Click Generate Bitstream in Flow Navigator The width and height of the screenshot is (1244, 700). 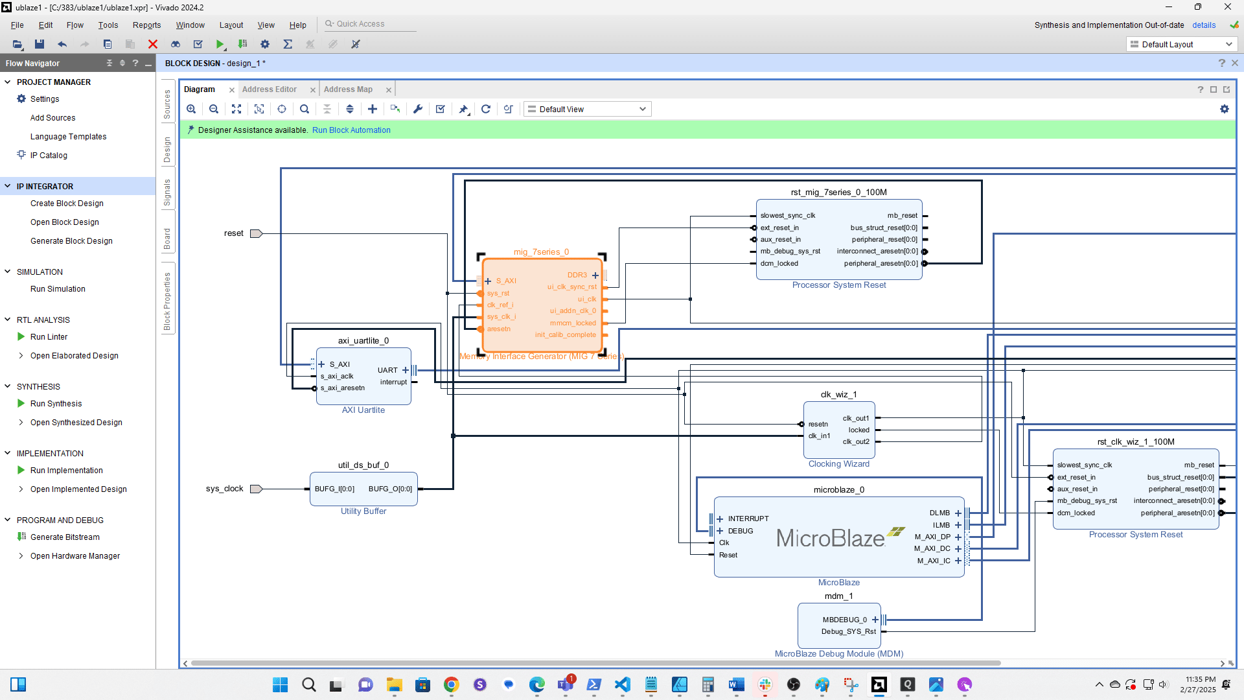pos(65,537)
